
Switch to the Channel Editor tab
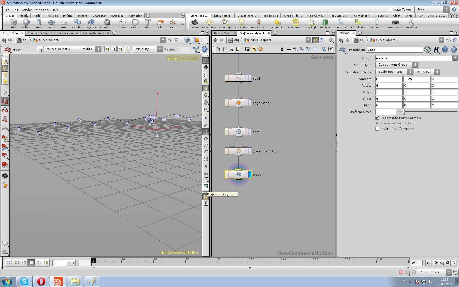[x=37, y=33]
